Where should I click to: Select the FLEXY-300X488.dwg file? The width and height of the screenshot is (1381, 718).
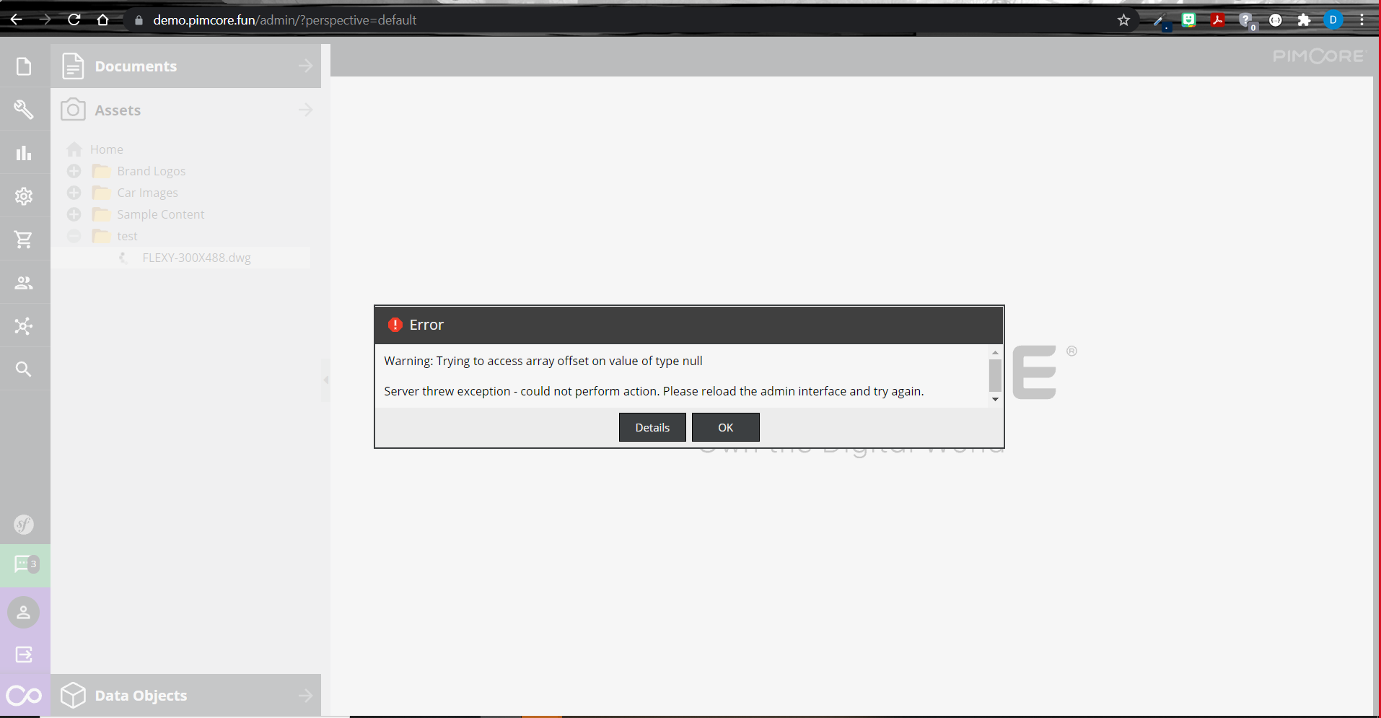click(196, 258)
